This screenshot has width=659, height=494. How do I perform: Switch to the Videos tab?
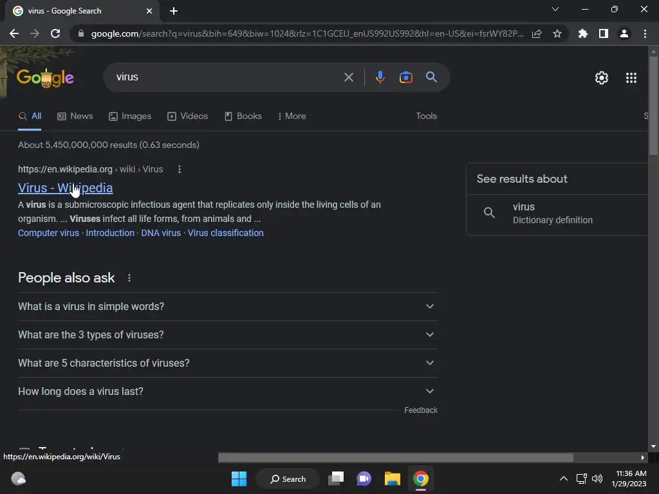[x=187, y=116]
